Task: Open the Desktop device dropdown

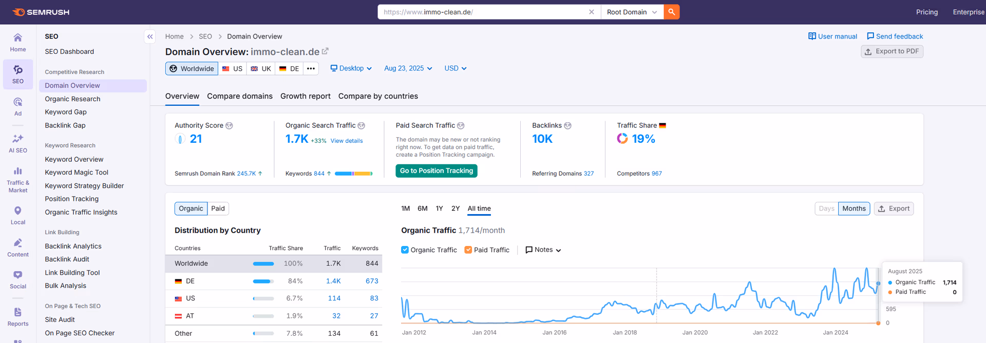Action: 351,68
